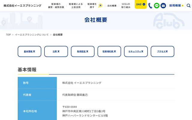The width and height of the screenshot is (192, 120).
Task: Click the parking search pin icon
Action: 100,6
